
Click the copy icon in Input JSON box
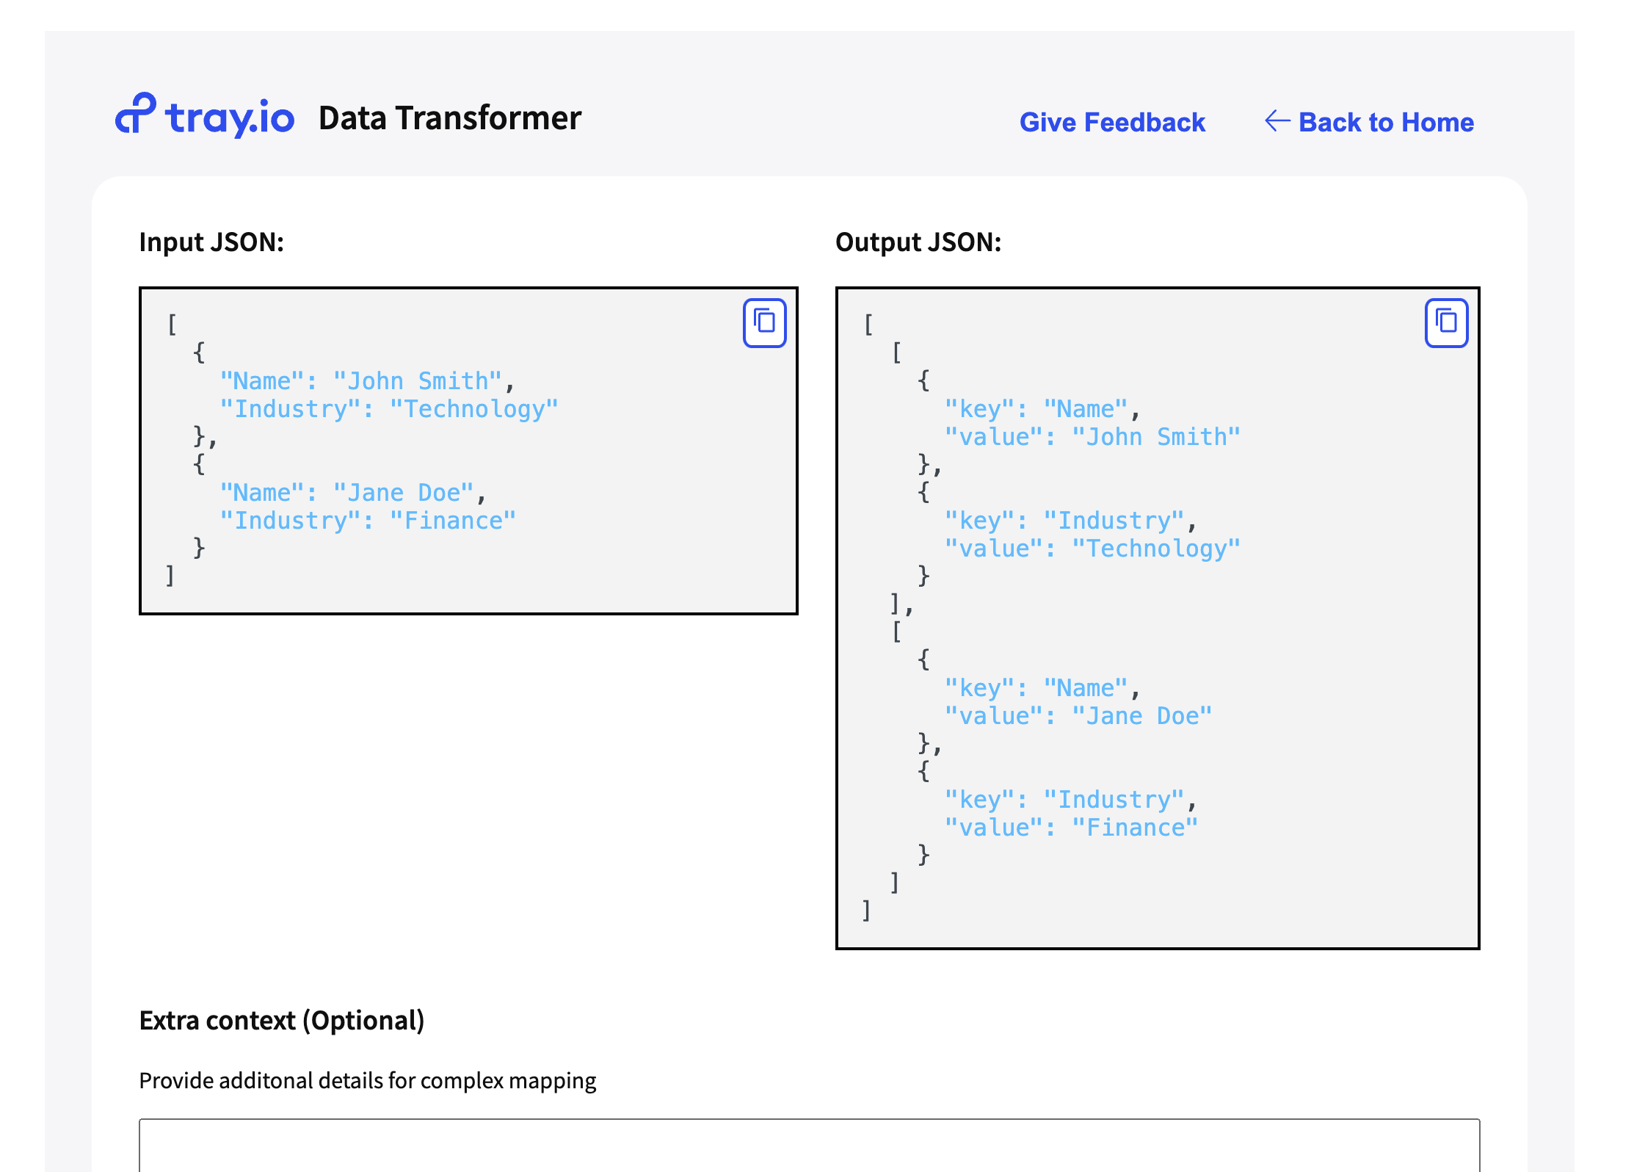(764, 322)
